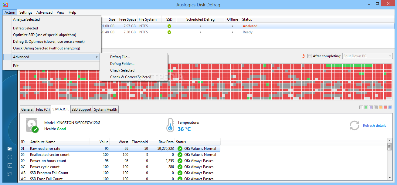397x185 pixels.
Task: Select the Reallocated sector count row
Action: 120,155
